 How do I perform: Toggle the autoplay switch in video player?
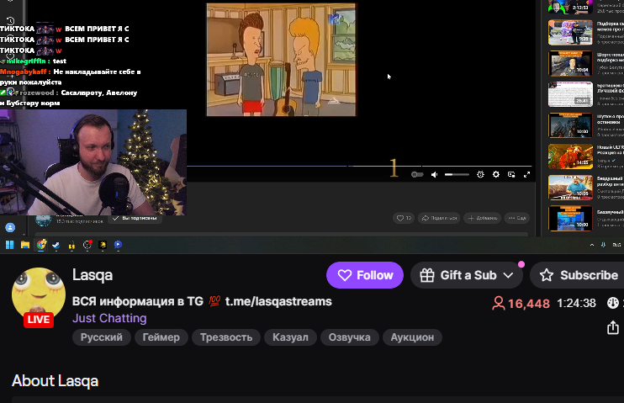[x=417, y=174]
